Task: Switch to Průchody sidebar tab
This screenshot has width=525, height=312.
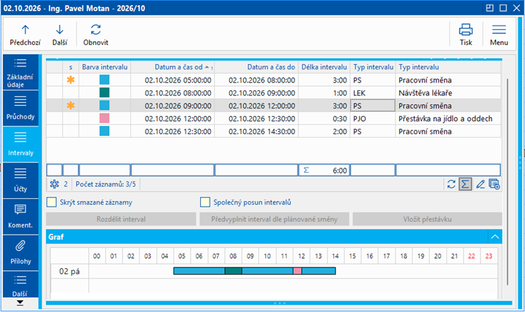Action: coord(20,108)
